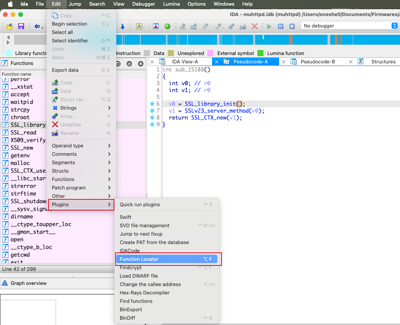Choose Select all in Edit menu
400x325 pixels.
point(81,32)
